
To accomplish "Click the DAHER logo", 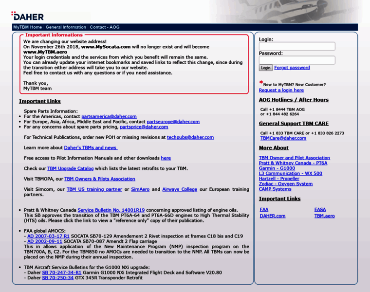I will 28,16.
